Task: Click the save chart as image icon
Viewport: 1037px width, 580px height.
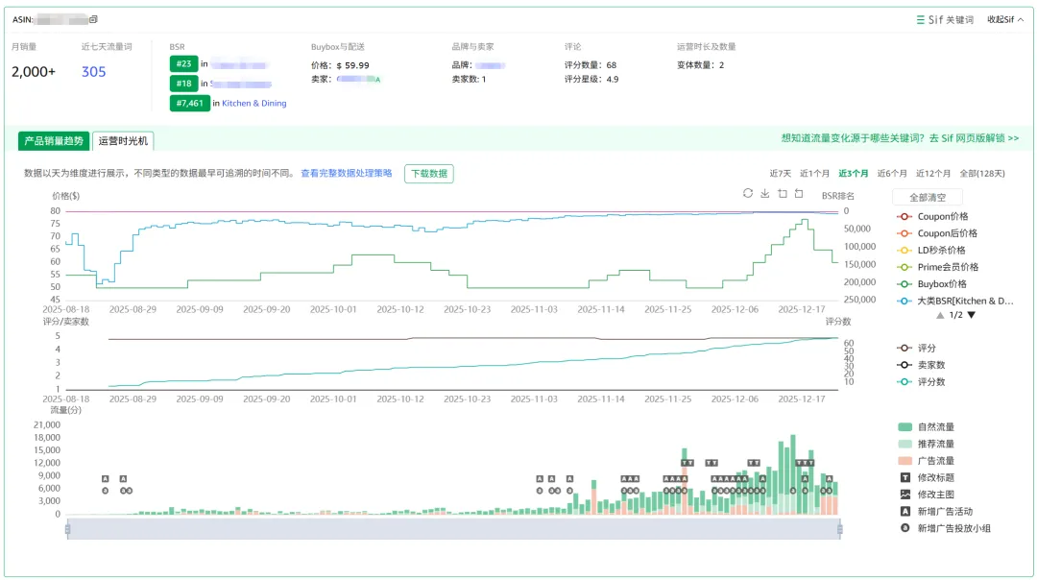Action: (765, 193)
